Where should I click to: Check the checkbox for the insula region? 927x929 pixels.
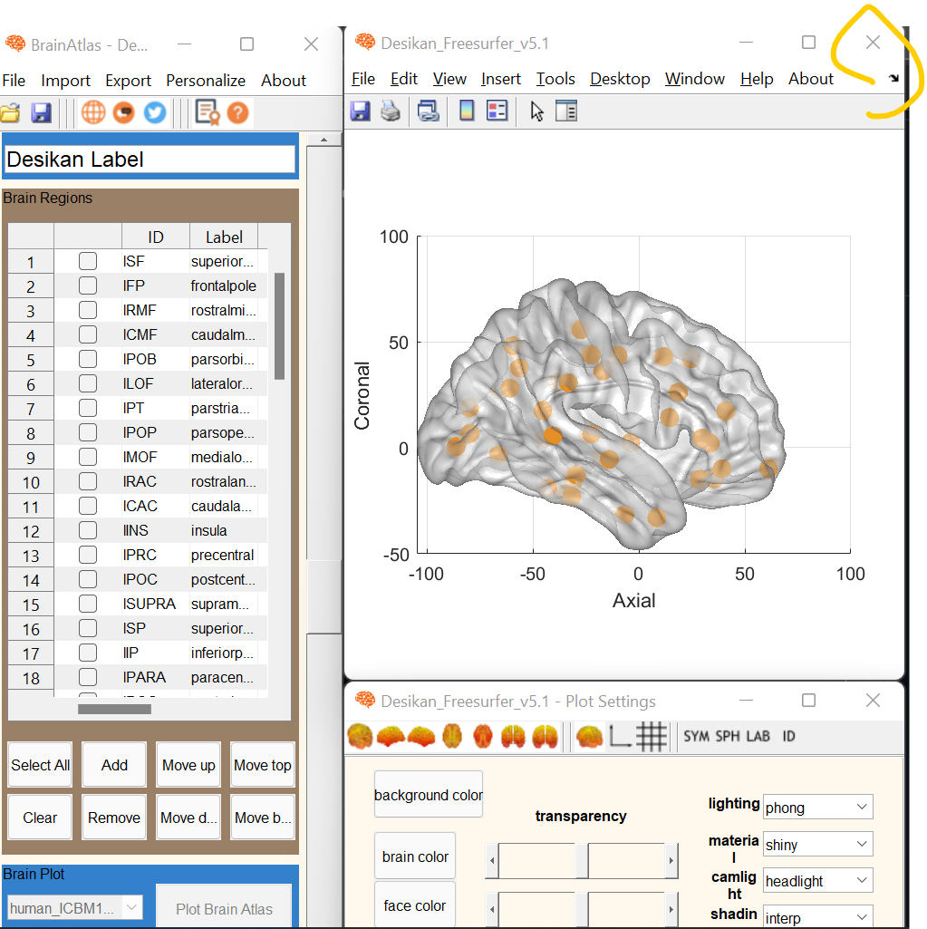87,530
